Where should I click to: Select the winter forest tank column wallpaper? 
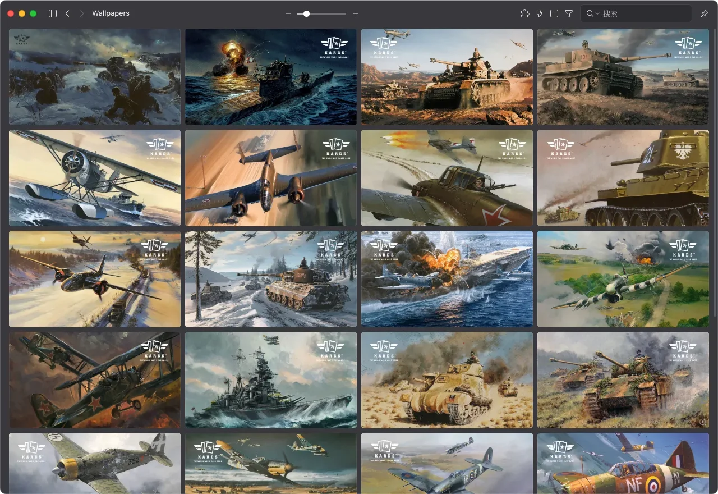271,279
